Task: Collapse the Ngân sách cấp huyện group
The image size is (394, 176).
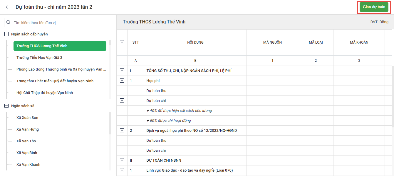Action: tap(6, 34)
